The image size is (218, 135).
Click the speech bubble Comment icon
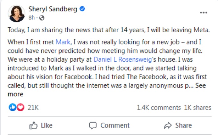[x=93, y=126]
